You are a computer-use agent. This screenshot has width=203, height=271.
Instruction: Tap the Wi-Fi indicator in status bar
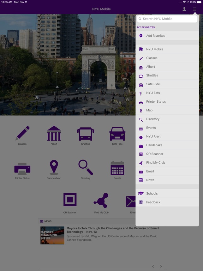184,2
